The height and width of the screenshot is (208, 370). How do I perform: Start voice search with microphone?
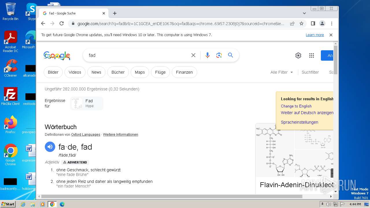tap(207, 55)
